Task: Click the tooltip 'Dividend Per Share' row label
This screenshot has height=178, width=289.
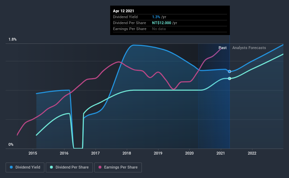Action: 130,23
